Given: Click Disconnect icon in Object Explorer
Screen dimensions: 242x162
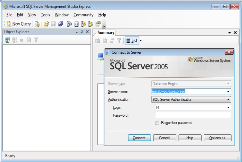Looking at the screenshot, I should pyautogui.click(x=15, y=40).
